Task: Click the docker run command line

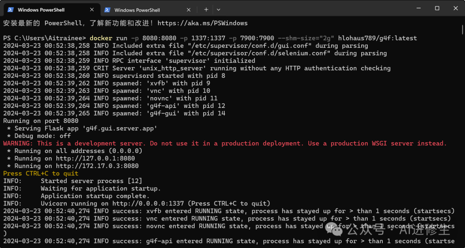Action: 253,38
